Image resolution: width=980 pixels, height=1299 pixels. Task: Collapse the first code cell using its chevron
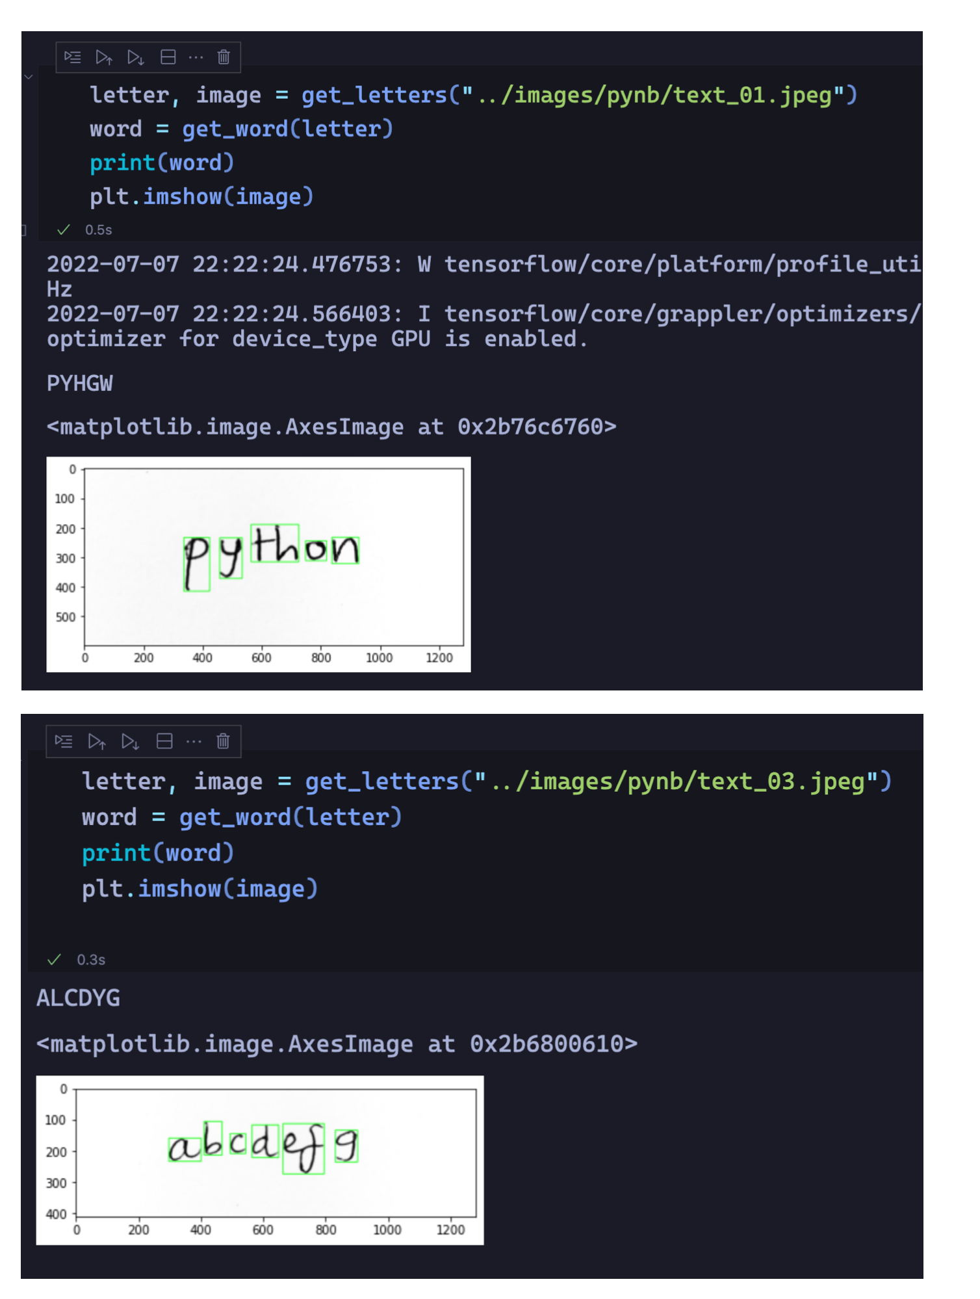point(29,77)
